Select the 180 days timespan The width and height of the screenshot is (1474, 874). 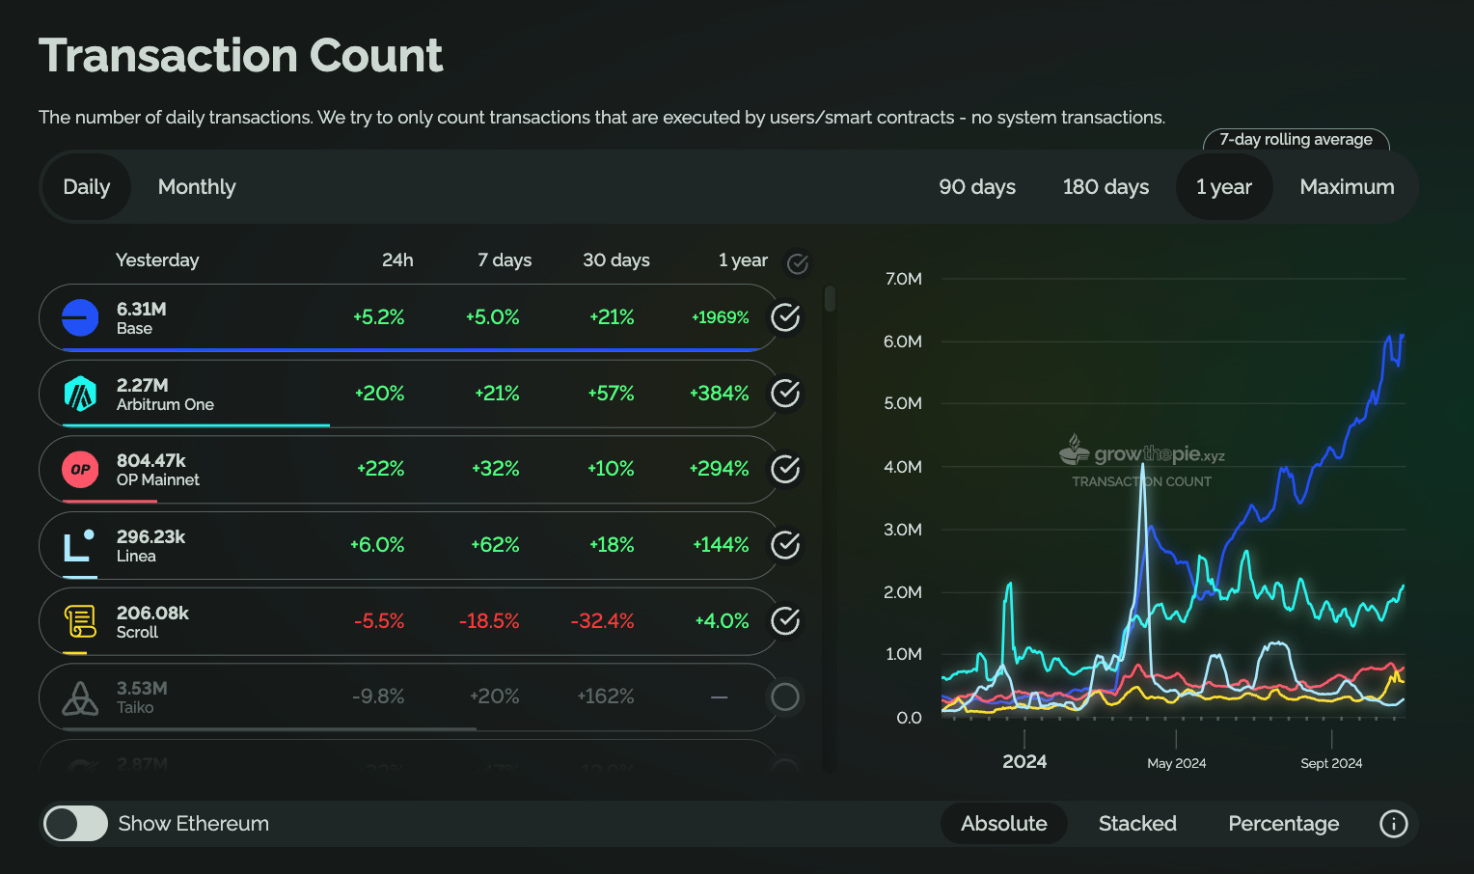click(1105, 187)
